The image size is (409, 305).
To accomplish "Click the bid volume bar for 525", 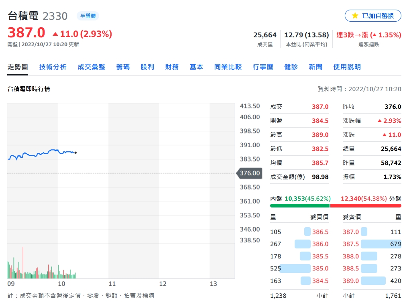I will point(295,268).
